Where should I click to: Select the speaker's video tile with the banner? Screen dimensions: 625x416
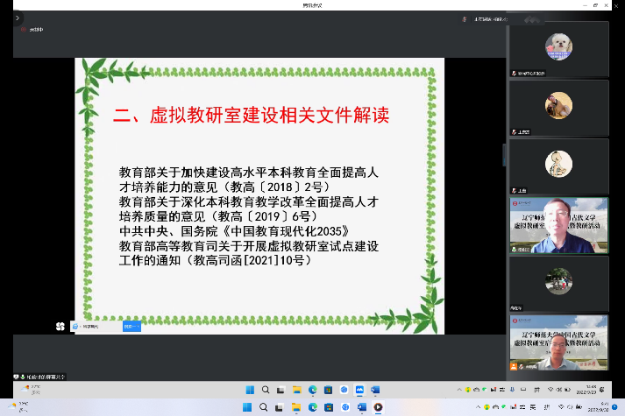pyautogui.click(x=558, y=225)
